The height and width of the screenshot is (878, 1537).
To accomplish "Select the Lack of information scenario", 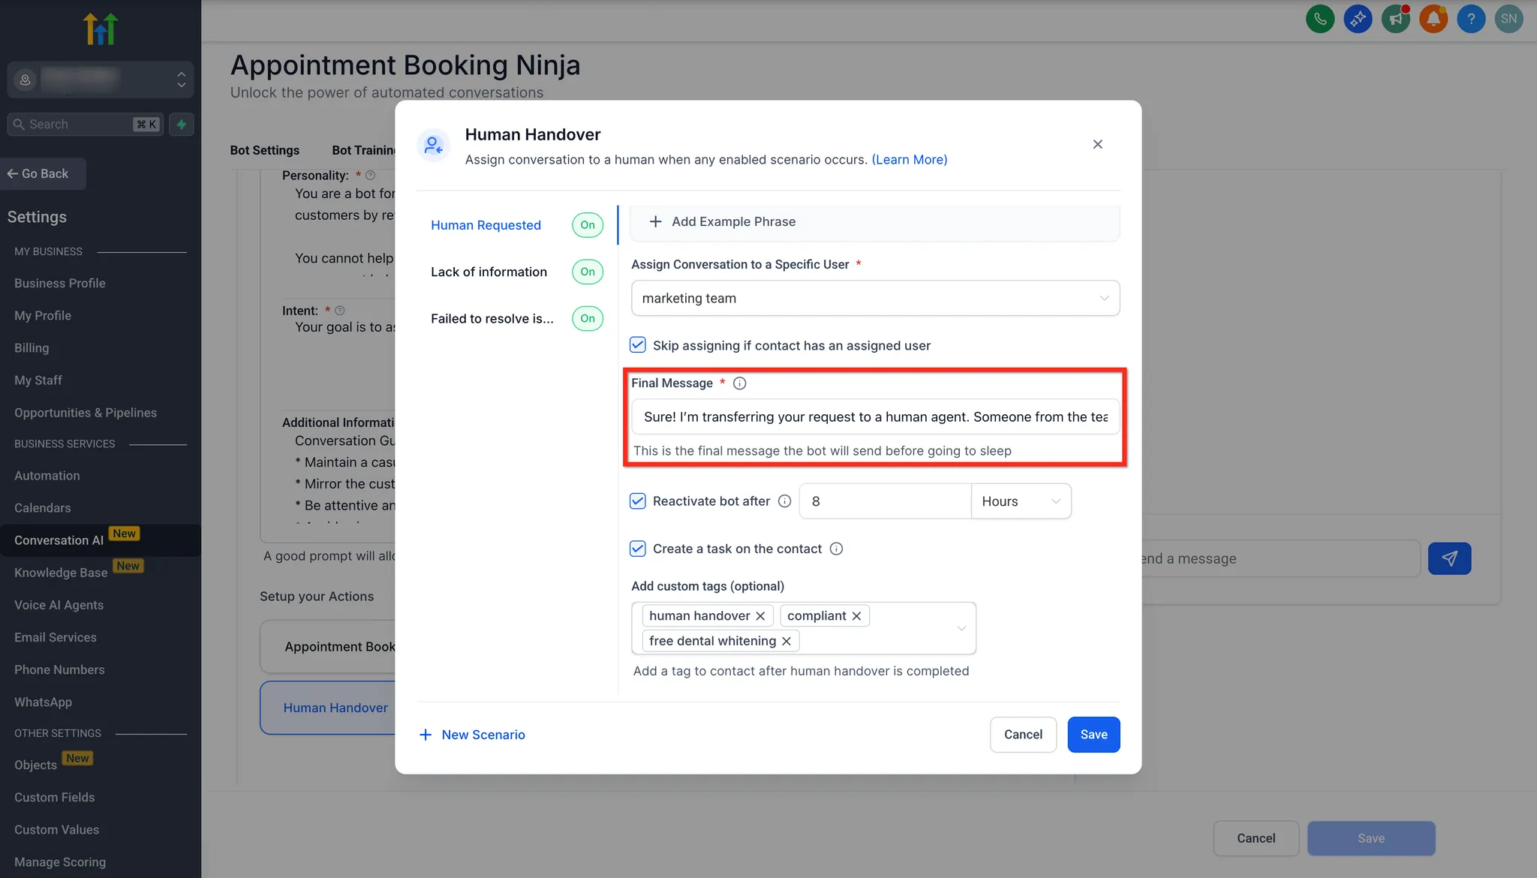I will click(x=489, y=272).
